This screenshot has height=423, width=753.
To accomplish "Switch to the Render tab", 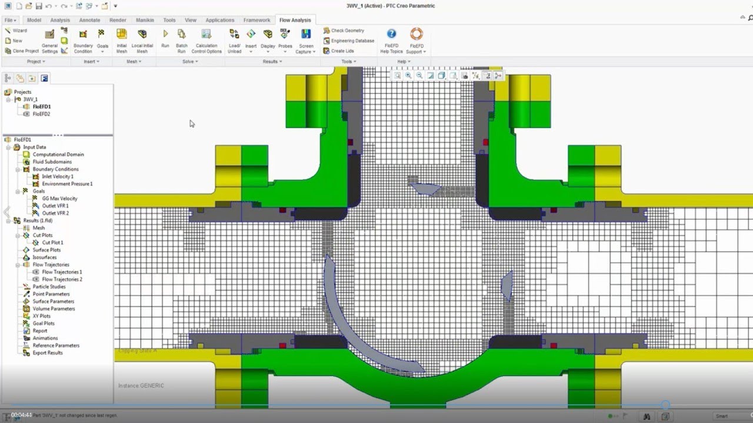I will [118, 20].
